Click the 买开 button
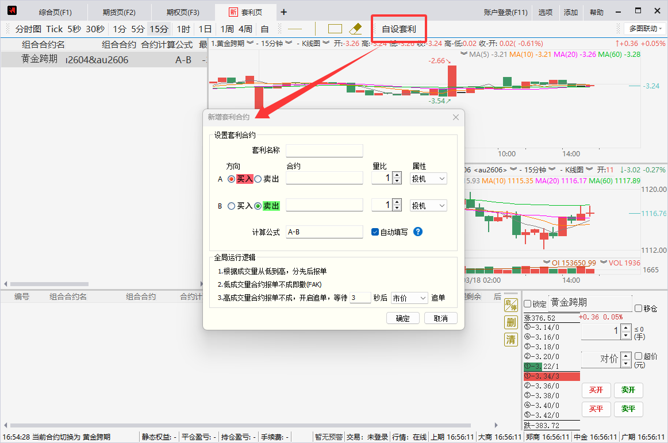 coord(596,390)
